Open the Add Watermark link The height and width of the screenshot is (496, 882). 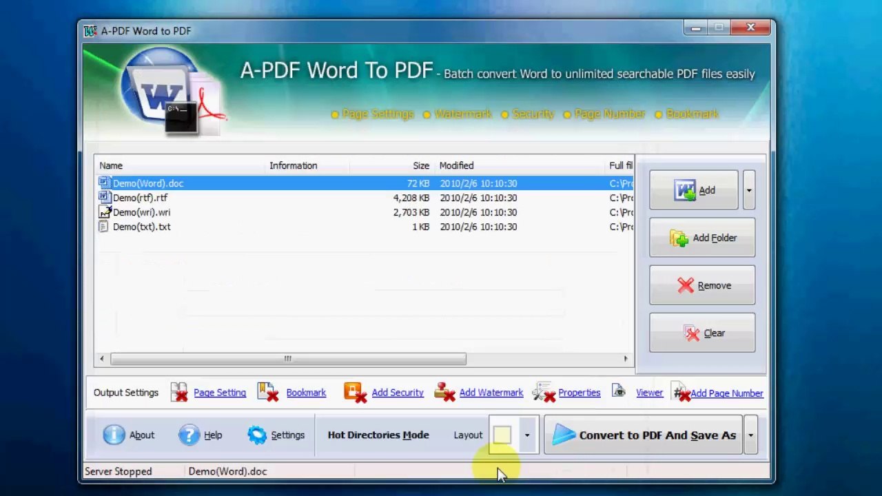(x=491, y=393)
